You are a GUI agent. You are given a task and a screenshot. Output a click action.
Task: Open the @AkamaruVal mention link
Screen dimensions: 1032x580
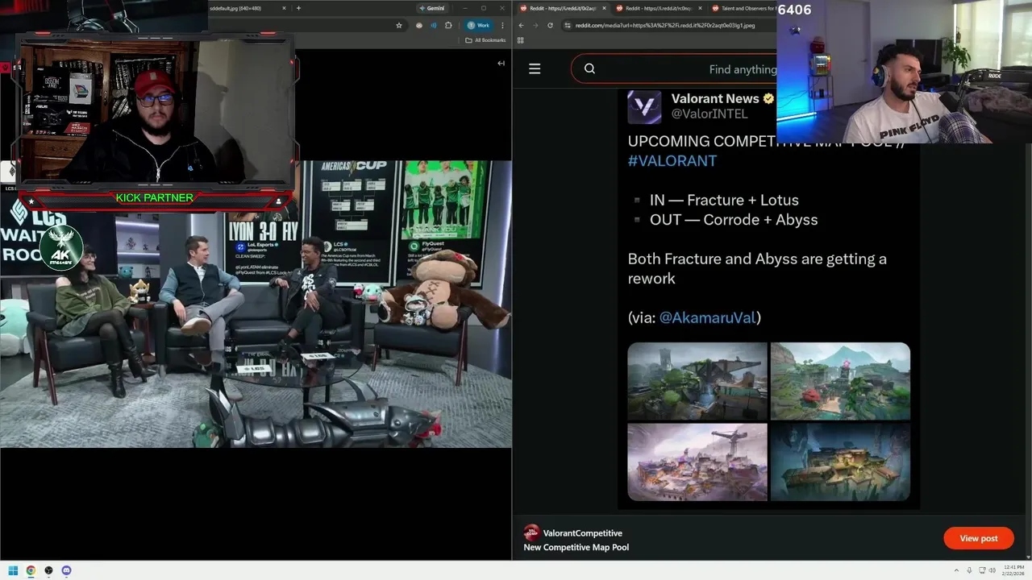(707, 317)
